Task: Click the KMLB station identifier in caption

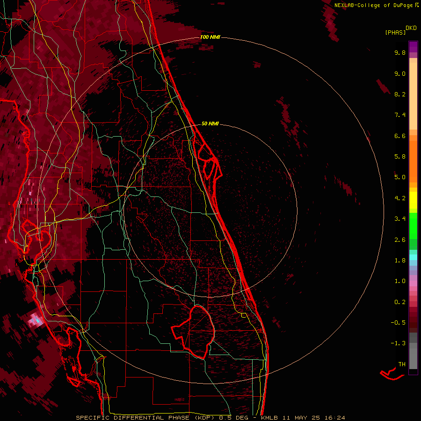Action: pos(269,418)
